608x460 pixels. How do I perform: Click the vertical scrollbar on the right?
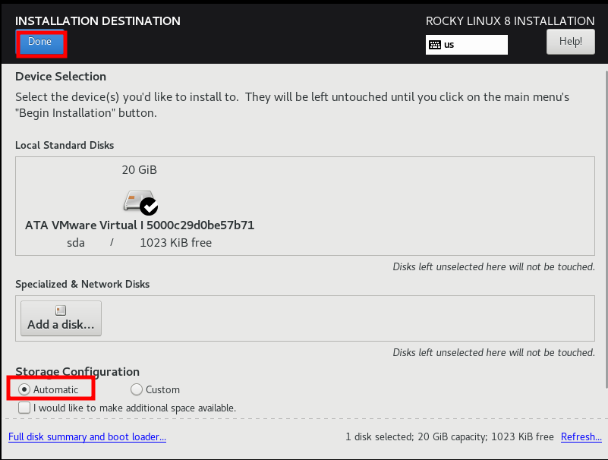coord(606,228)
